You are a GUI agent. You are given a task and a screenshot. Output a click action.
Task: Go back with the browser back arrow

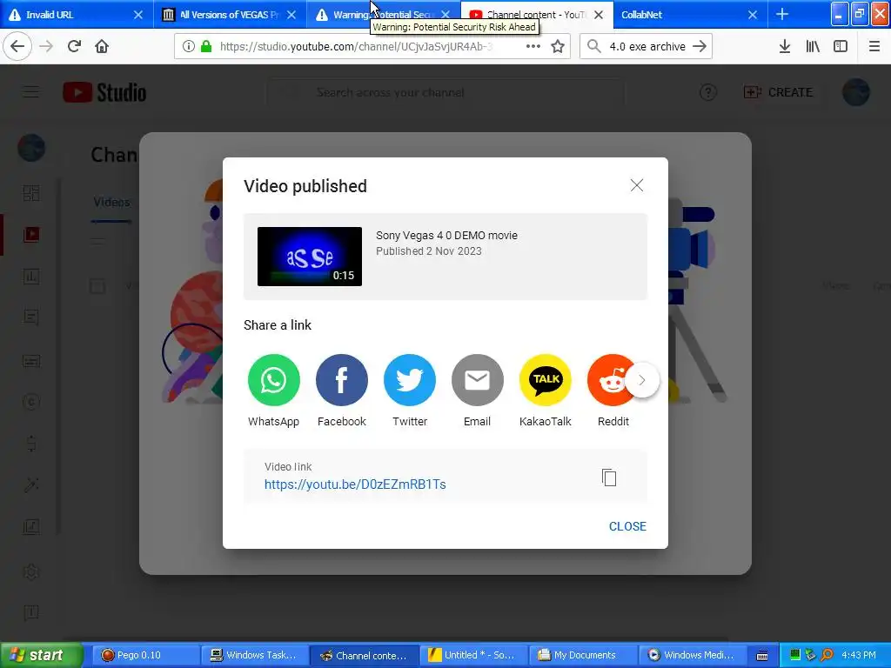(x=17, y=47)
